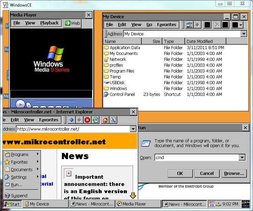Click the Open text field containing cmd
This screenshot has height=211, width=253.
click(197, 157)
